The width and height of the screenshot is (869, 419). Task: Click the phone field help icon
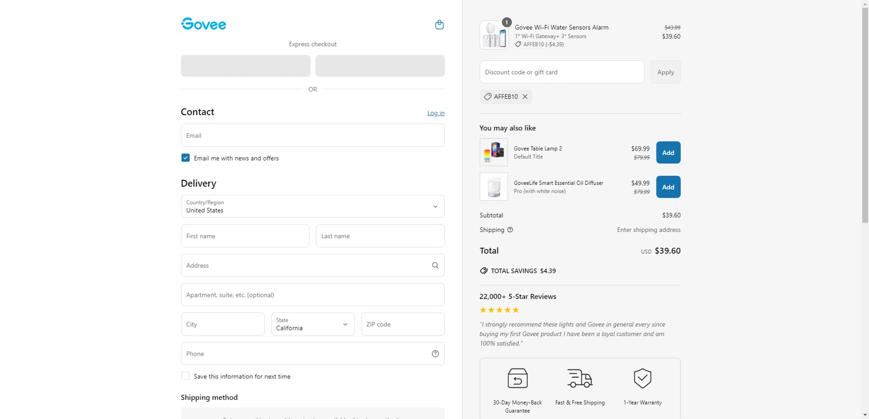click(x=435, y=354)
